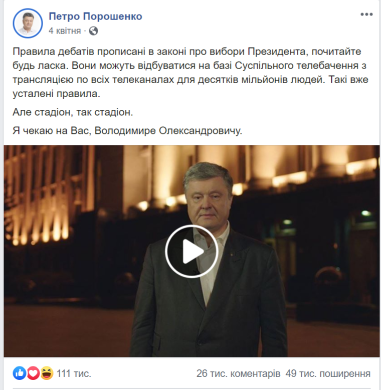
Task: Click the red heart Love reaction icon
Action: coord(33,373)
